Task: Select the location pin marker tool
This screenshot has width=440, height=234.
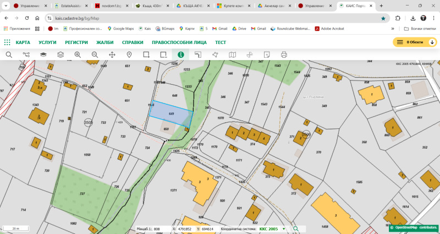Action: [129, 55]
